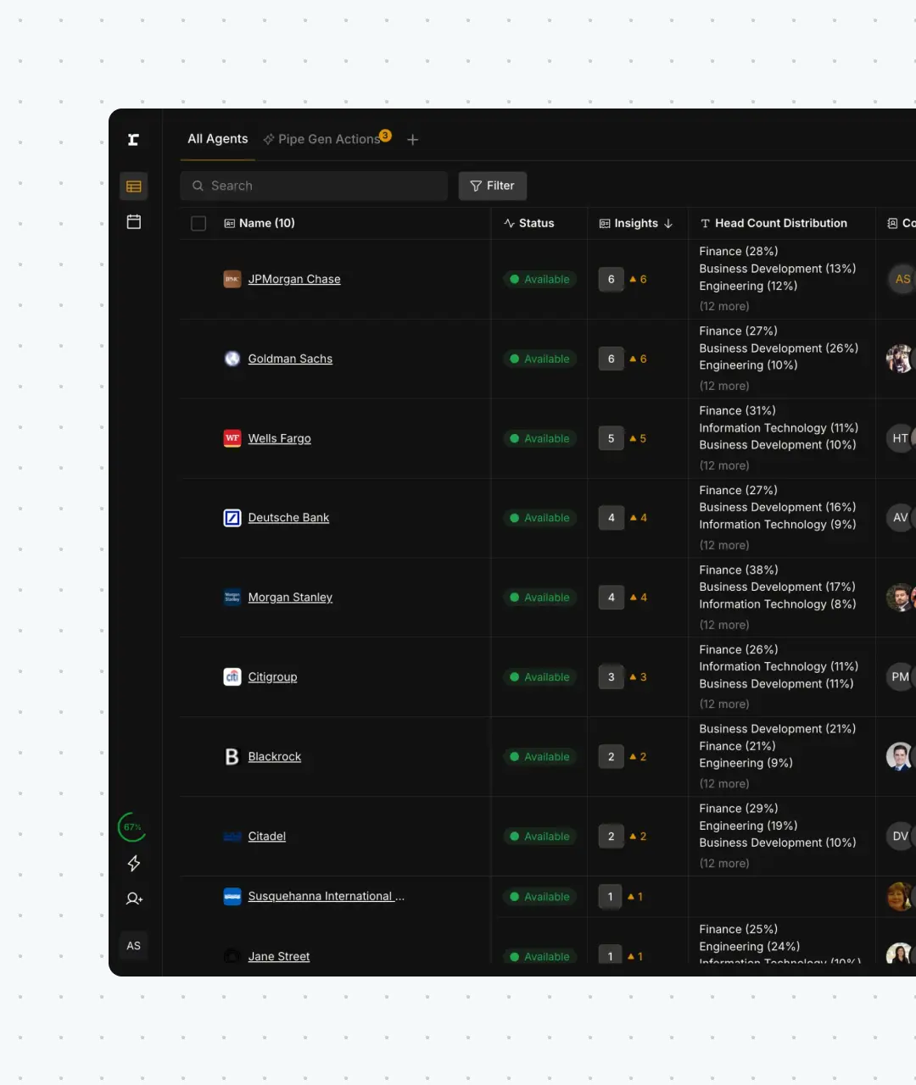This screenshot has height=1085, width=916.
Task: Expand (12 more) for JPMorgan Chase
Action: coord(724,306)
